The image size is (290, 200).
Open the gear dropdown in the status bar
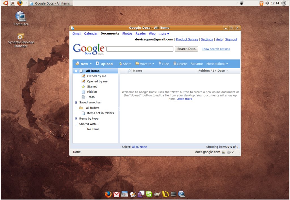[231, 152]
